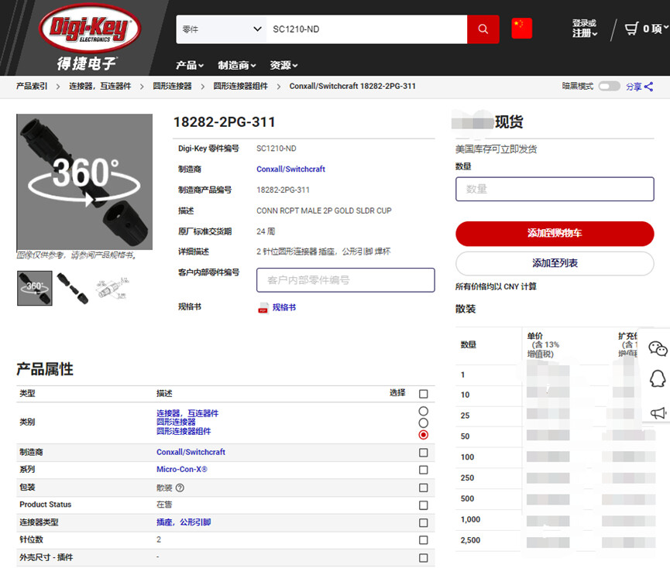The image size is (670, 568).
Task: Check the 外壳尺寸 - 插件 row checkbox
Action: pyautogui.click(x=424, y=558)
